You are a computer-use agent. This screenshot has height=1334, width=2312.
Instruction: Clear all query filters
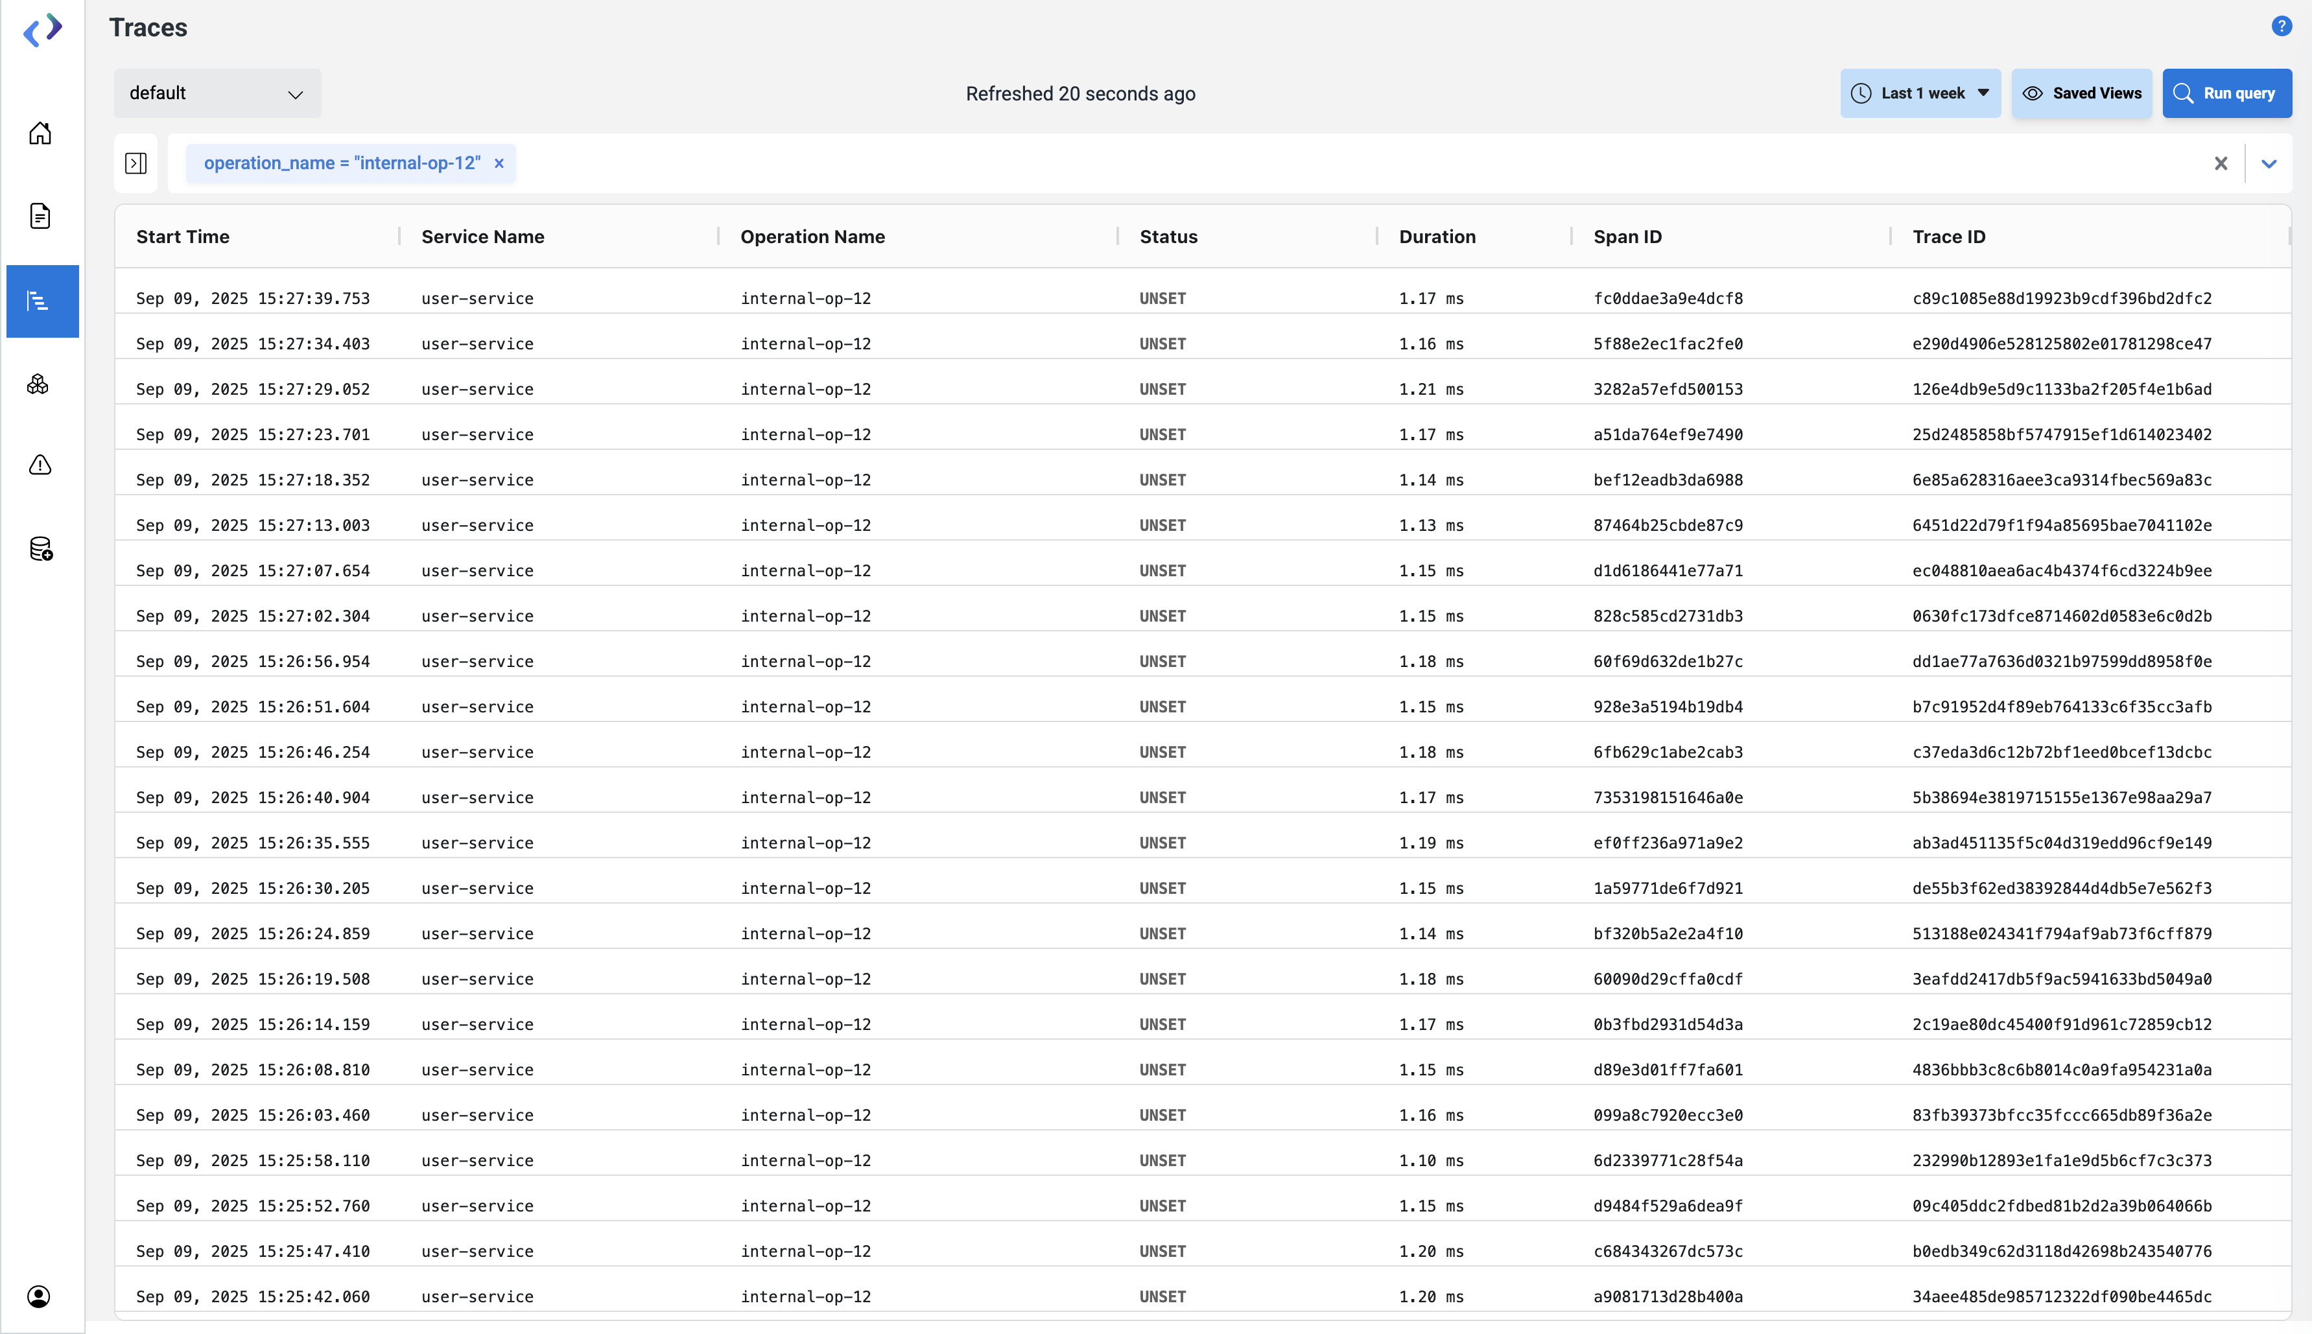tap(2221, 163)
